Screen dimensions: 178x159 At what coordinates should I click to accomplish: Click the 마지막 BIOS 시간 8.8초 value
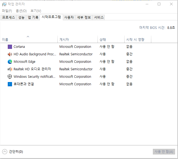(x=171, y=28)
